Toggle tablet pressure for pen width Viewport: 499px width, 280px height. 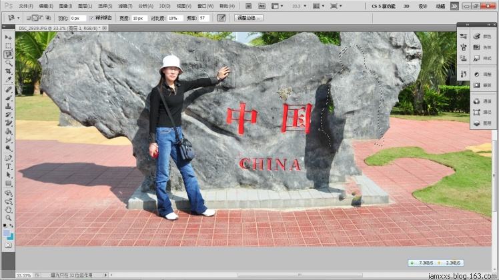221,18
